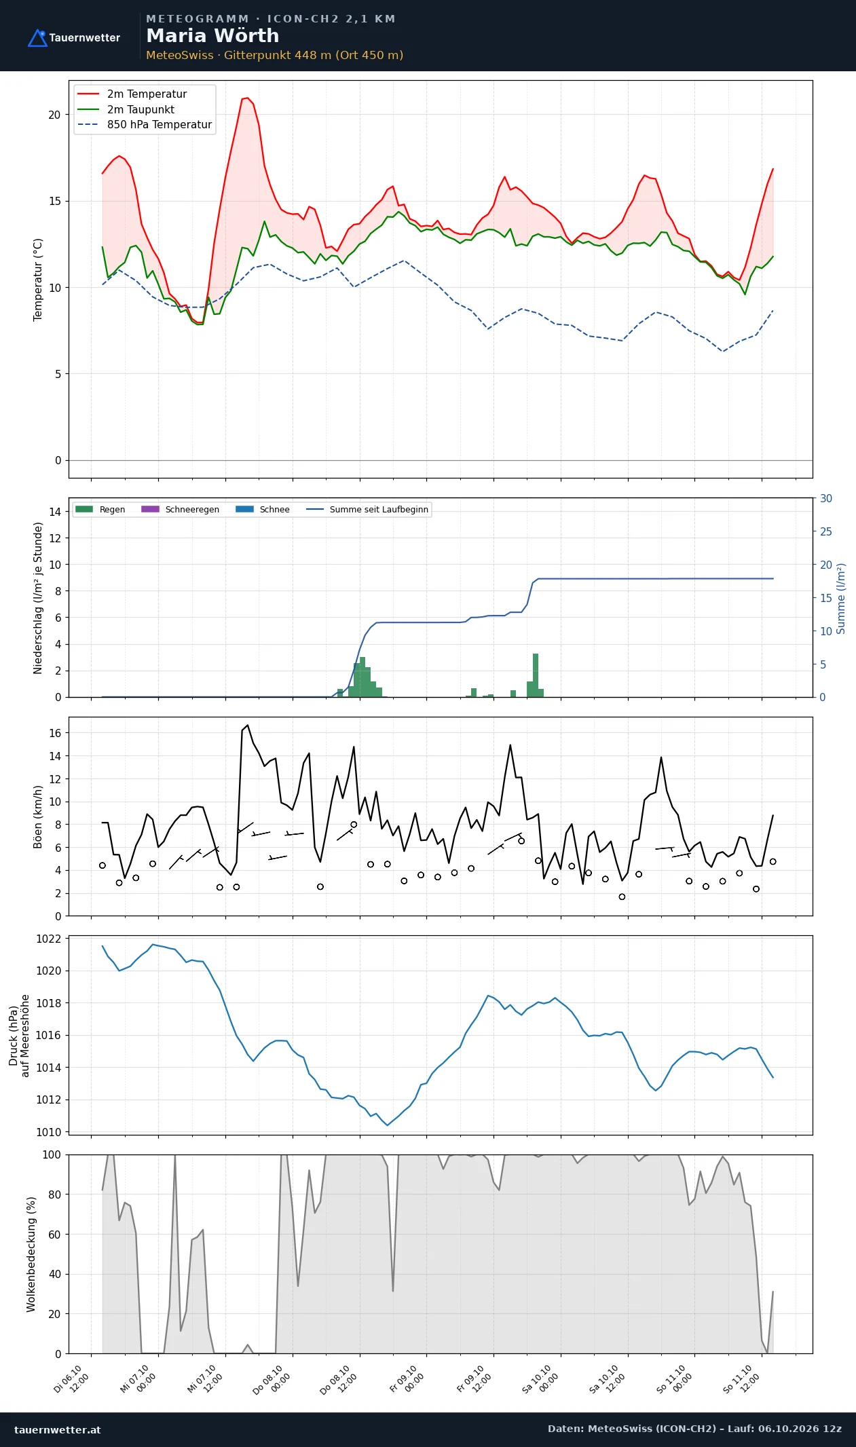Click the Druck (hPa) auf Meereshöhe axis label
This screenshot has width=856, height=1447.
tap(19, 1036)
